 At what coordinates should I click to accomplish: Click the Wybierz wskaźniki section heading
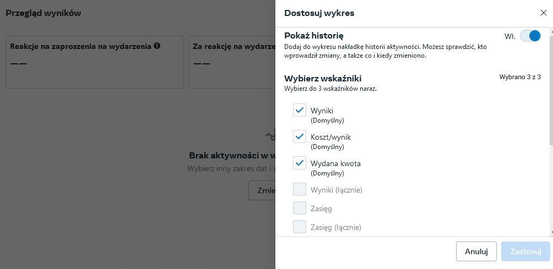pos(323,78)
